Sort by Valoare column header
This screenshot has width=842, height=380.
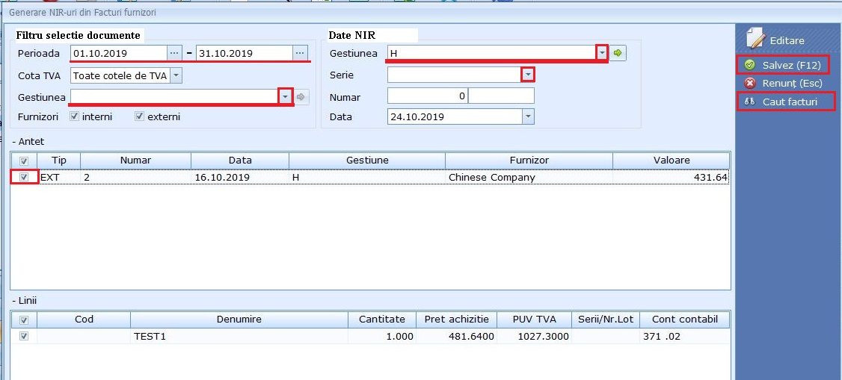(x=672, y=161)
